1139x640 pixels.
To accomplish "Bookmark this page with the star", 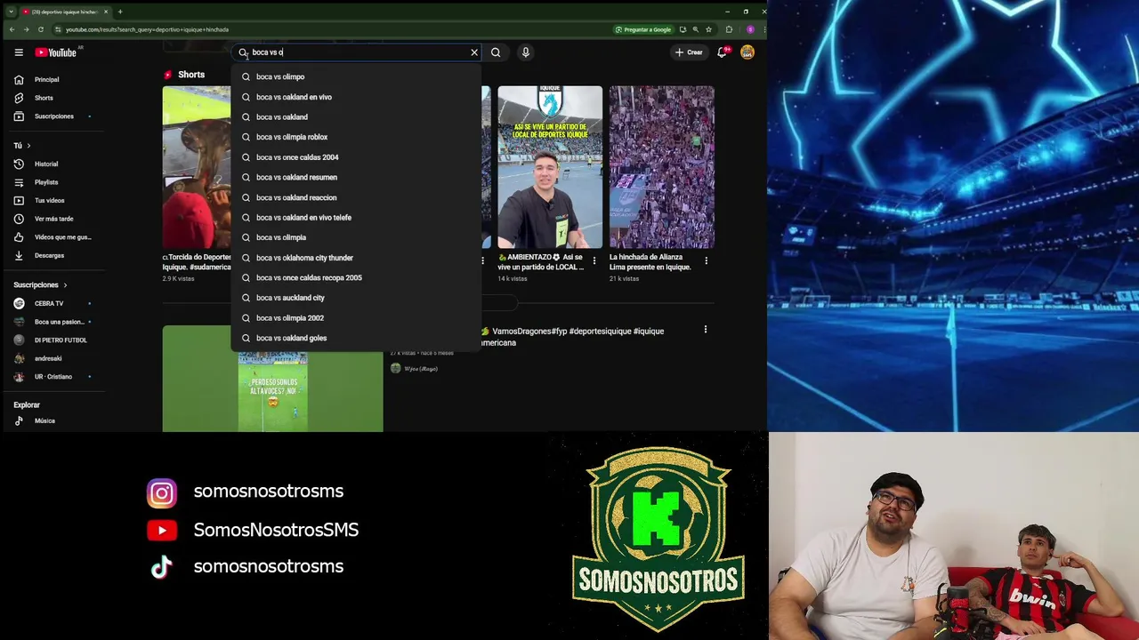I will 708,29.
